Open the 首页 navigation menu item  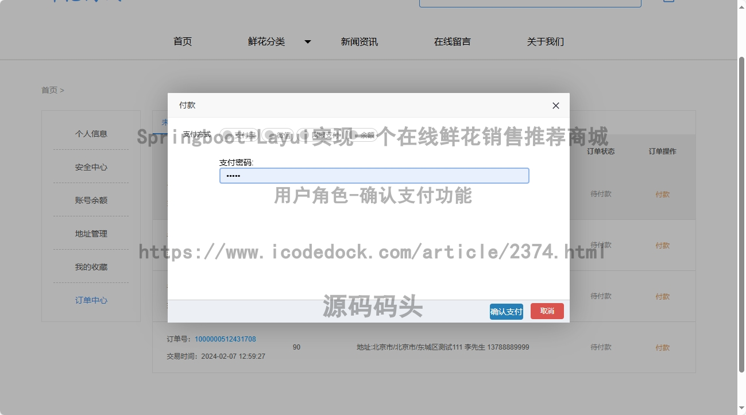[x=183, y=41]
